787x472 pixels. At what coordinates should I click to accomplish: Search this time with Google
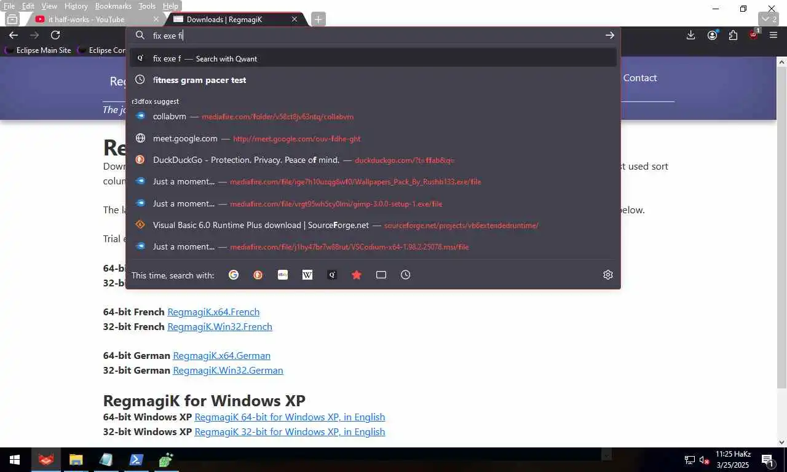pyautogui.click(x=234, y=275)
